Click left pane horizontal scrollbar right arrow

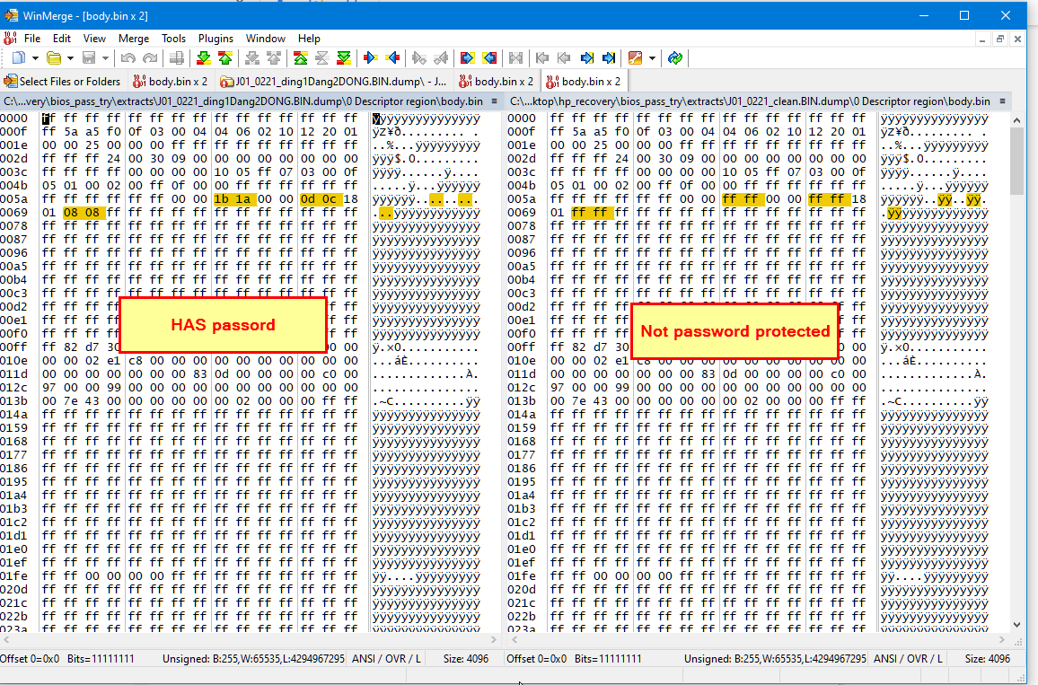494,640
